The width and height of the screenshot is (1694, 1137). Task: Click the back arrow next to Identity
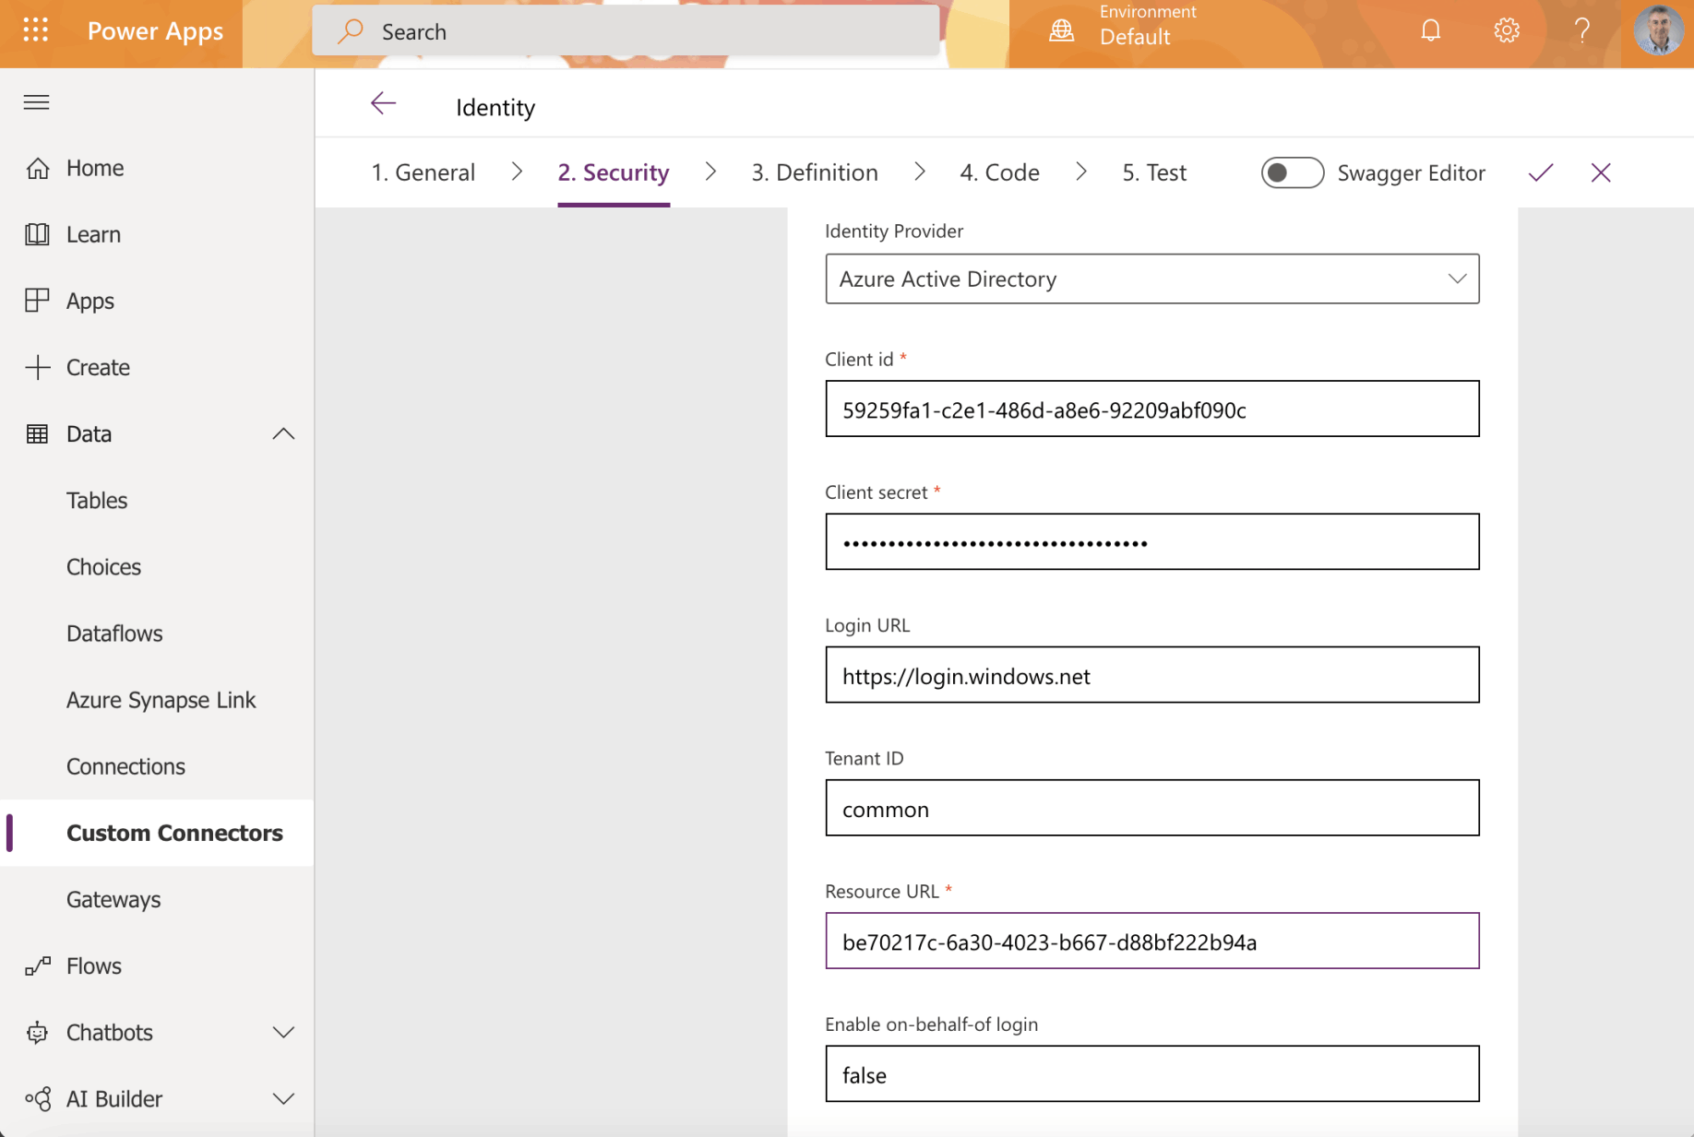click(383, 104)
